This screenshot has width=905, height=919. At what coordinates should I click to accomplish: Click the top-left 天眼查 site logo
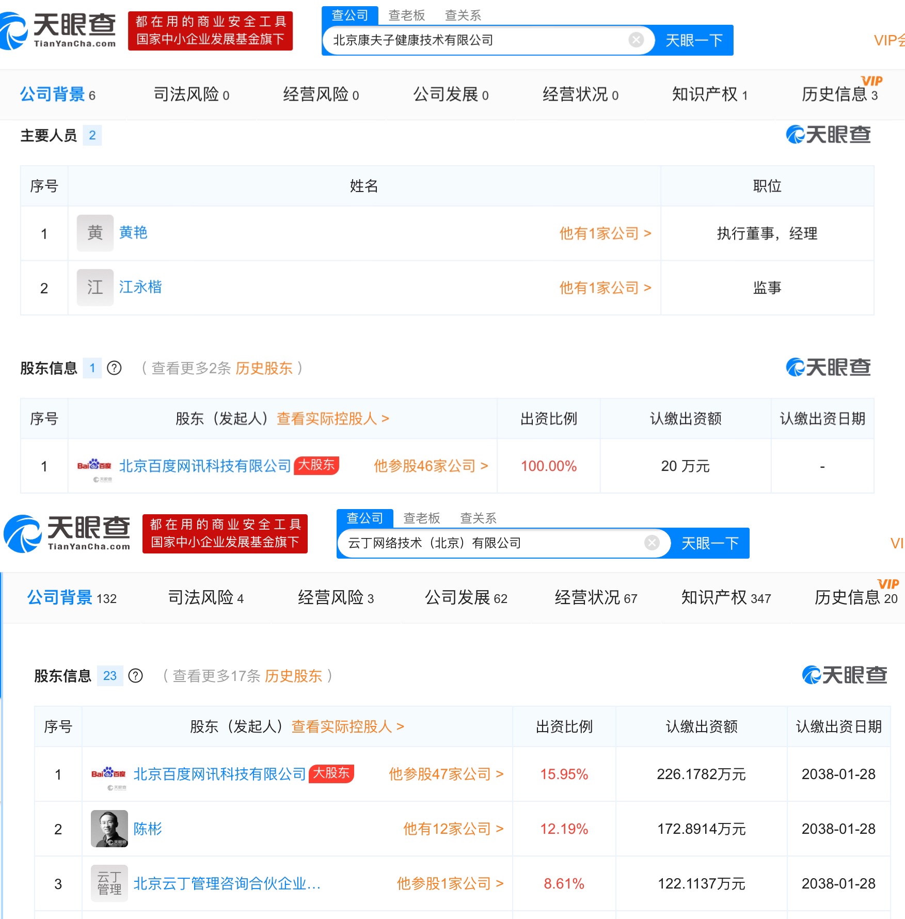pyautogui.click(x=58, y=31)
